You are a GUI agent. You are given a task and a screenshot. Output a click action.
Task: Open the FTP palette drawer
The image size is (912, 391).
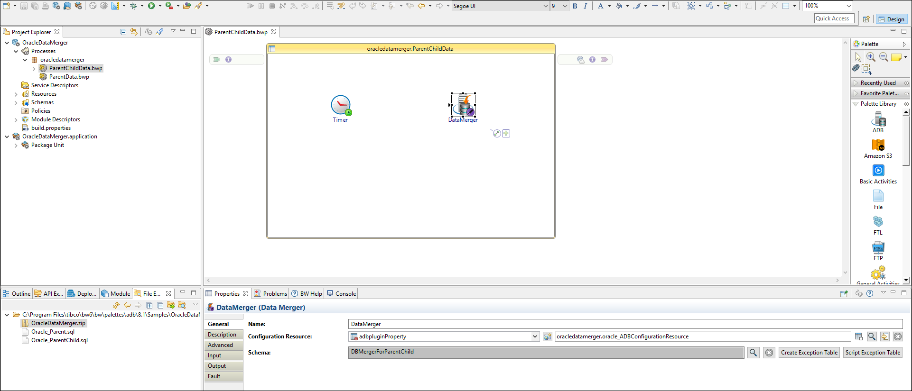(878, 251)
